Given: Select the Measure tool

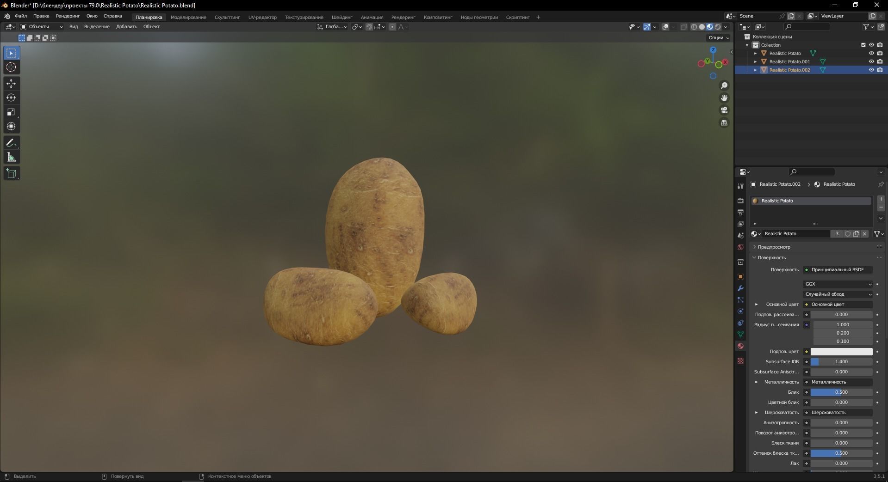Looking at the screenshot, I should tap(11, 157).
